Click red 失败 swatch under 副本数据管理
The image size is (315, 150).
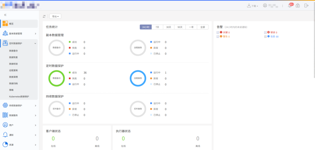70,48
